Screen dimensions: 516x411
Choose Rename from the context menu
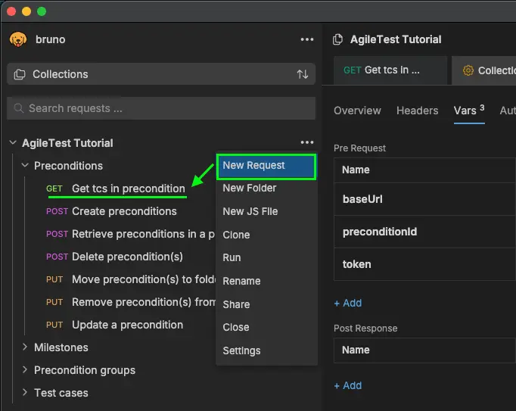tap(266, 281)
